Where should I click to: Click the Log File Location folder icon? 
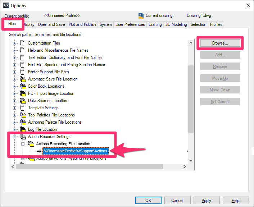coord(23,129)
